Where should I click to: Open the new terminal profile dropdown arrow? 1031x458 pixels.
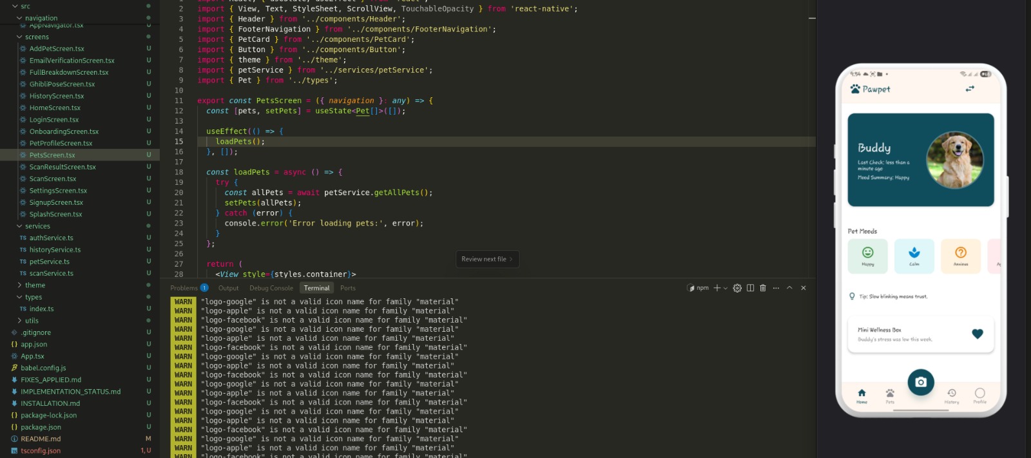tap(726, 289)
